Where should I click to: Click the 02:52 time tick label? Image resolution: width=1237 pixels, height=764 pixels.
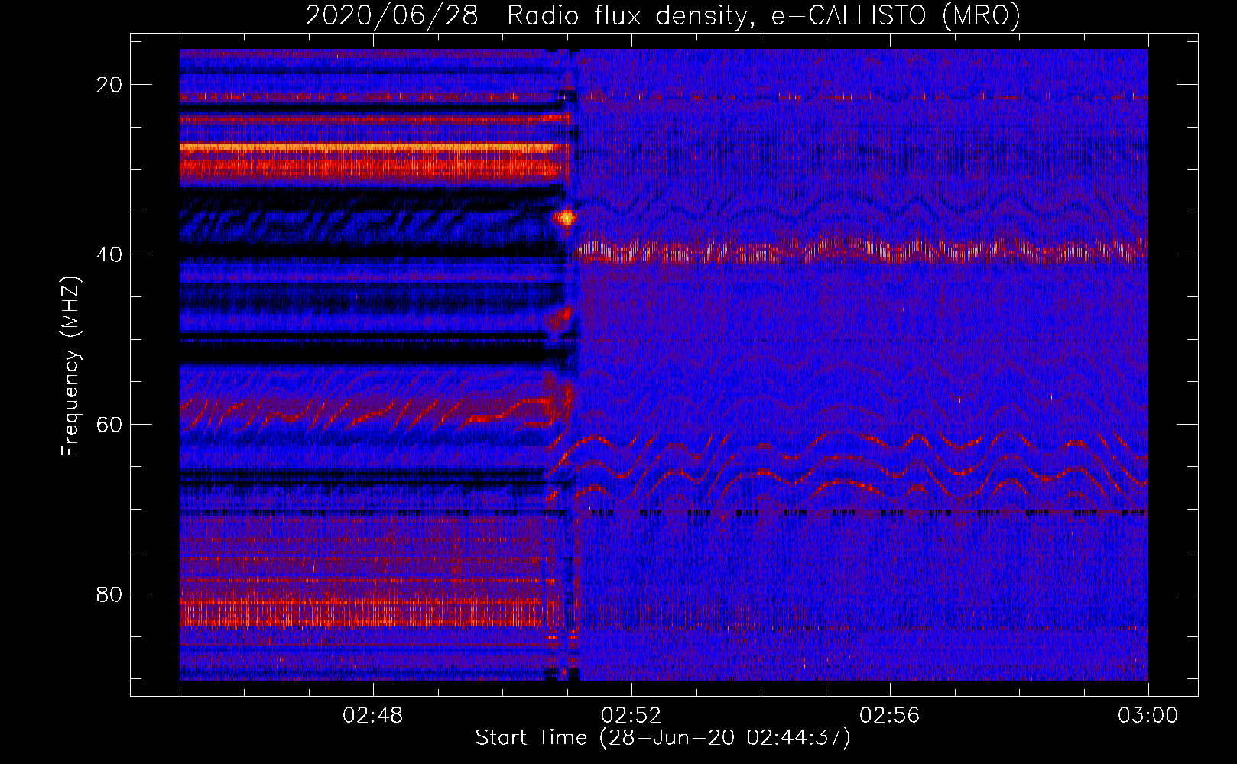[631, 716]
